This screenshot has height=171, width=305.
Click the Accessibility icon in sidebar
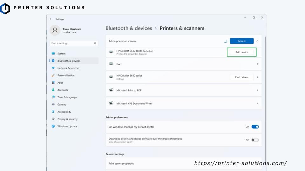(x=53, y=112)
